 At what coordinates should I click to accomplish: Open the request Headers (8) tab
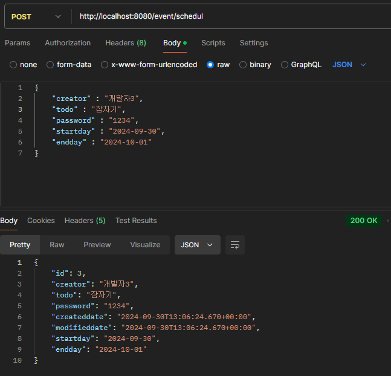(x=126, y=43)
